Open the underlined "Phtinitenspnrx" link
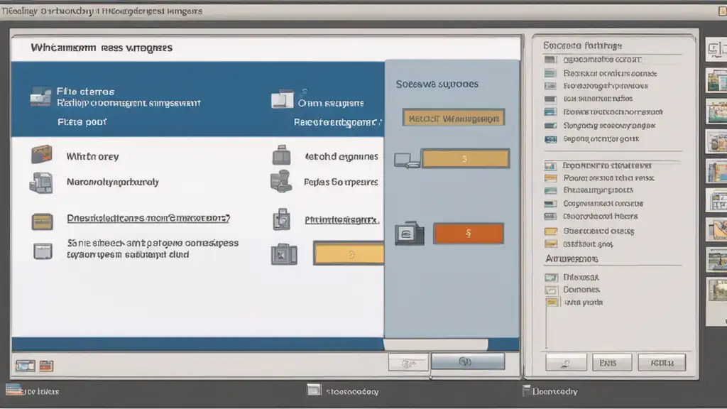This screenshot has height=409, width=727. 342,220
